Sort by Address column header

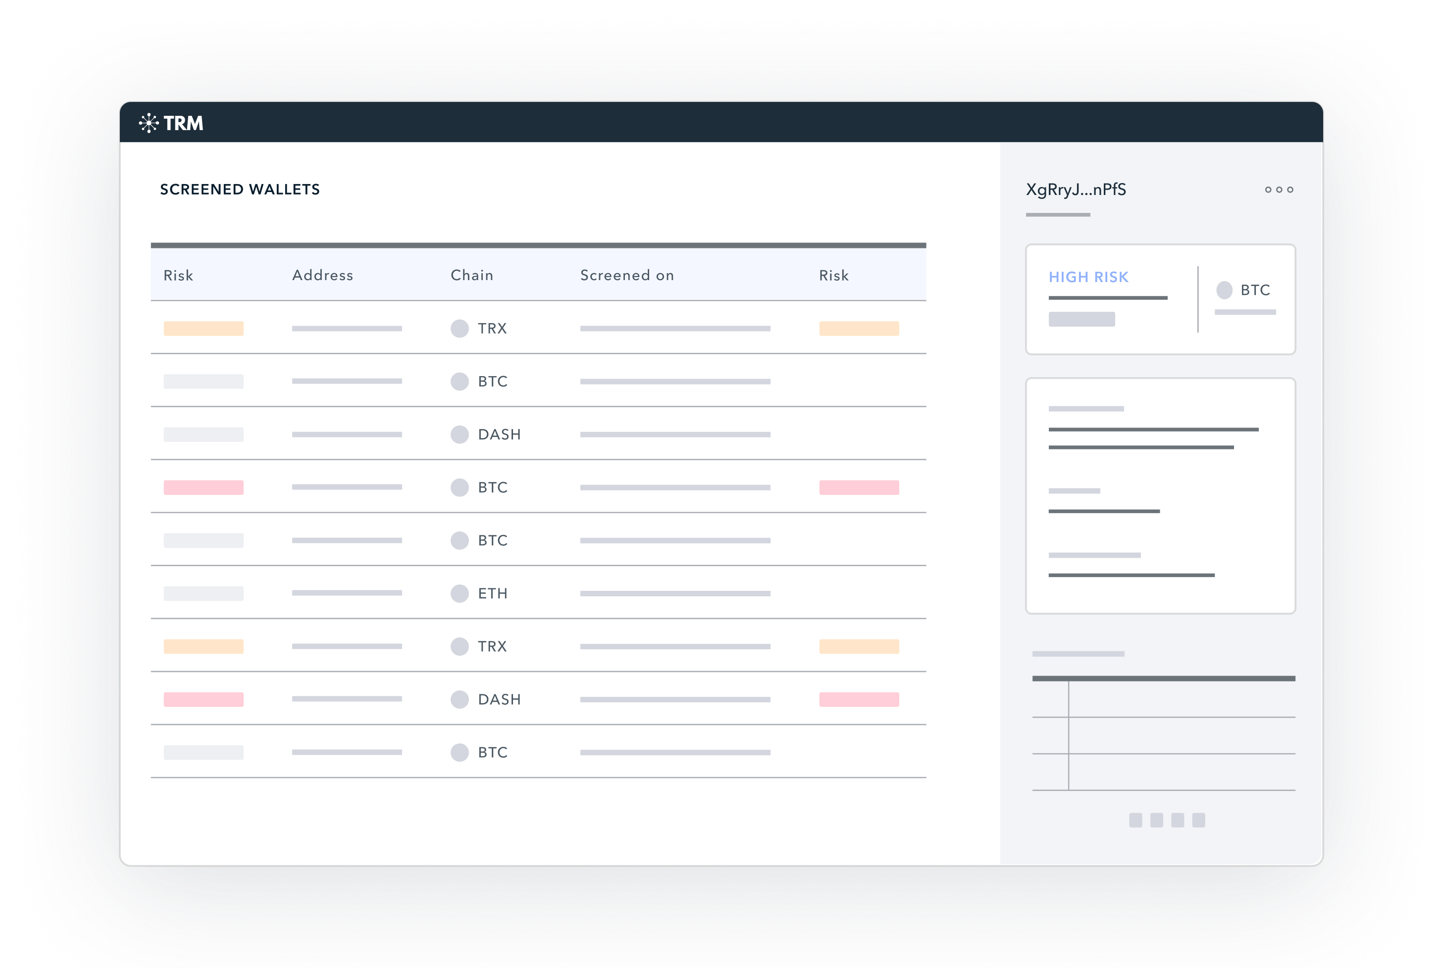point(322,275)
